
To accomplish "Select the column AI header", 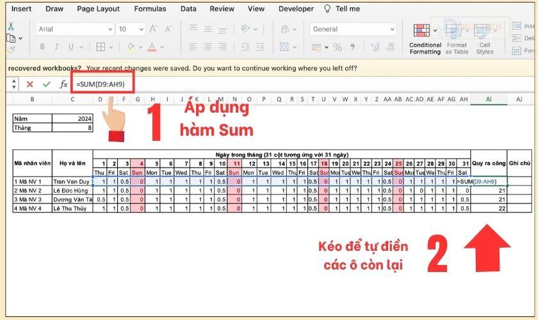I will coord(489,99).
